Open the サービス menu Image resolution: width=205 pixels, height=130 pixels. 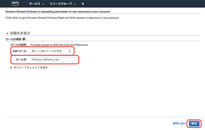[37, 4]
